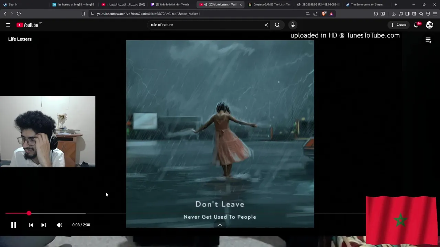Open Brave Rewards triangle icon

point(331,14)
